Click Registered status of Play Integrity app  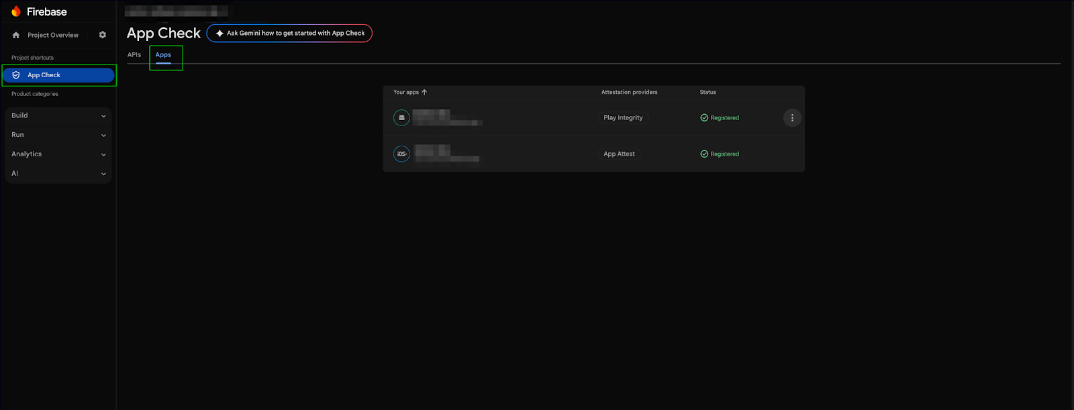coord(720,117)
